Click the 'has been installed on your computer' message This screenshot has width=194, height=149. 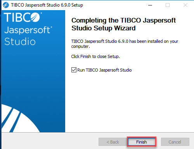tap(125, 44)
